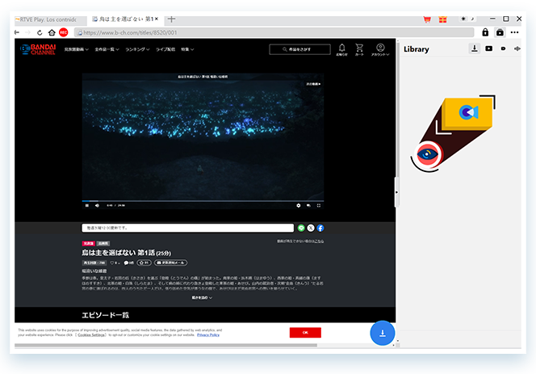The width and height of the screenshot is (536, 374).
Task: Open the comment bubble count
Action: point(128,263)
